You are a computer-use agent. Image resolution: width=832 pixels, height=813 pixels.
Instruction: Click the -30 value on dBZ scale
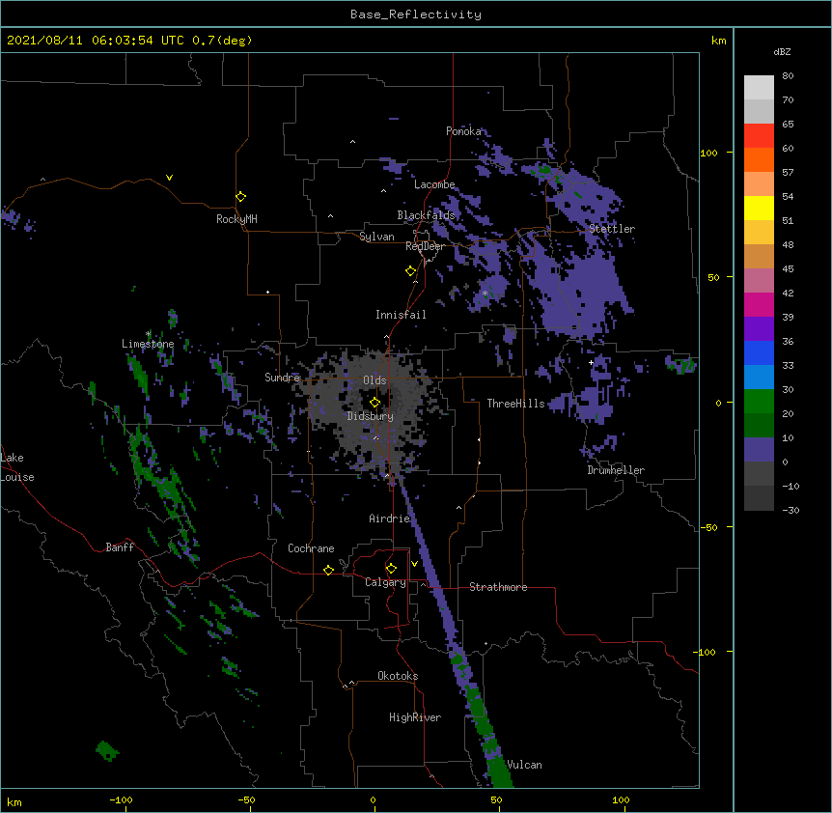[790, 511]
